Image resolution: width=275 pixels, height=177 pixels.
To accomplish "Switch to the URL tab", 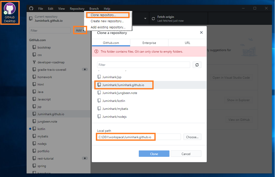I will pyautogui.click(x=188, y=43).
